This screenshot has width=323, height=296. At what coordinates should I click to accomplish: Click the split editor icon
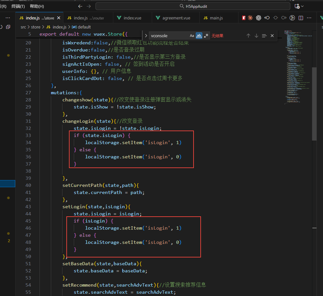(301, 18)
